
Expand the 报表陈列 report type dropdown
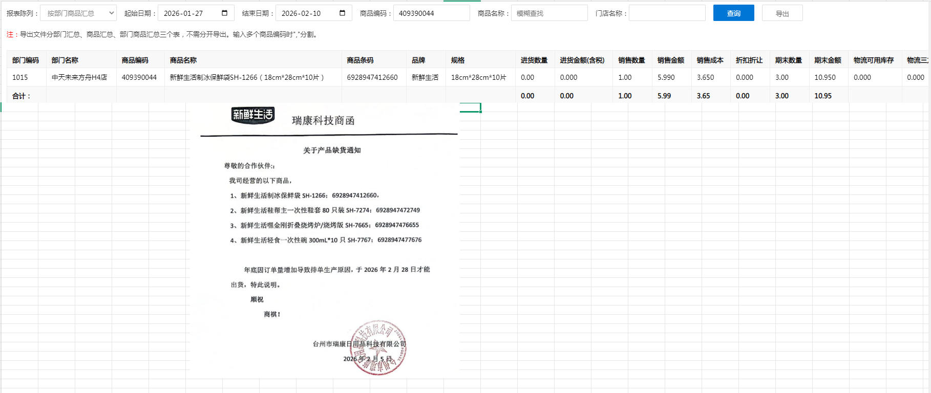click(78, 13)
